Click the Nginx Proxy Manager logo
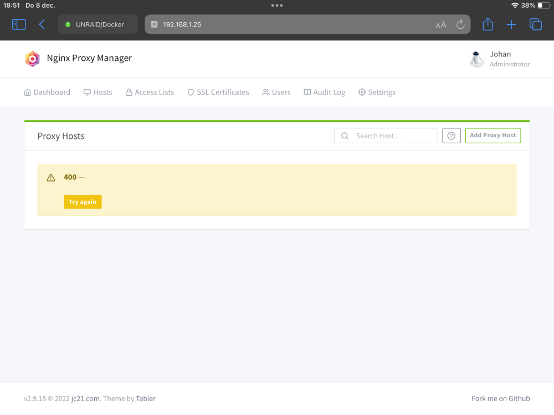Viewport: 554px width, 415px height. 32,59
